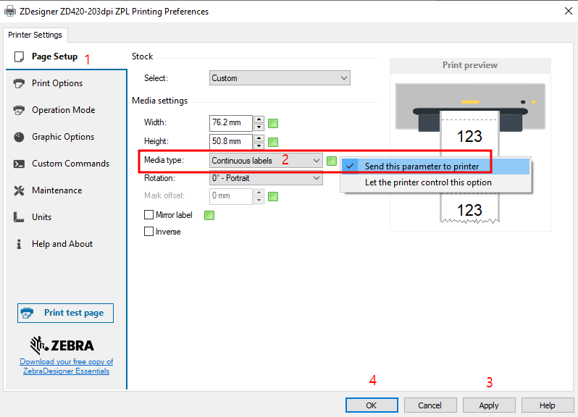Go to Maintenance tools icon
The height and width of the screenshot is (417, 578).
tap(19, 190)
